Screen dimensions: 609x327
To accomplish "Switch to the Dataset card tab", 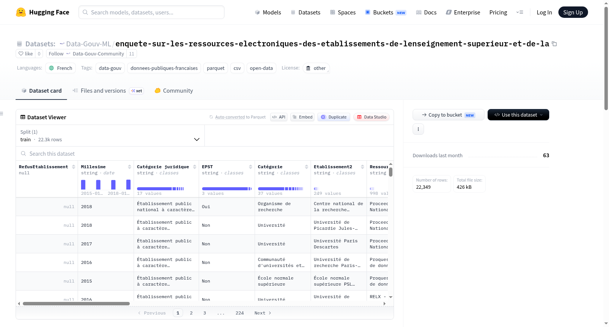I will click(41, 91).
